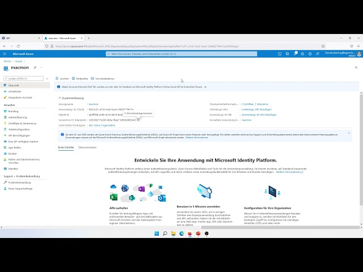Screen dimensions: 363x272
Task: Open a new browser tab
Action: 88,38
